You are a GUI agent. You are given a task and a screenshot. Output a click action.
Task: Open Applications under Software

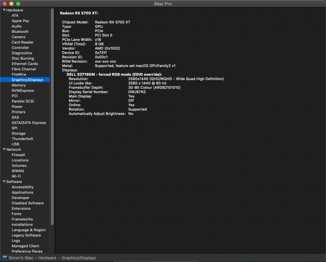(22, 192)
